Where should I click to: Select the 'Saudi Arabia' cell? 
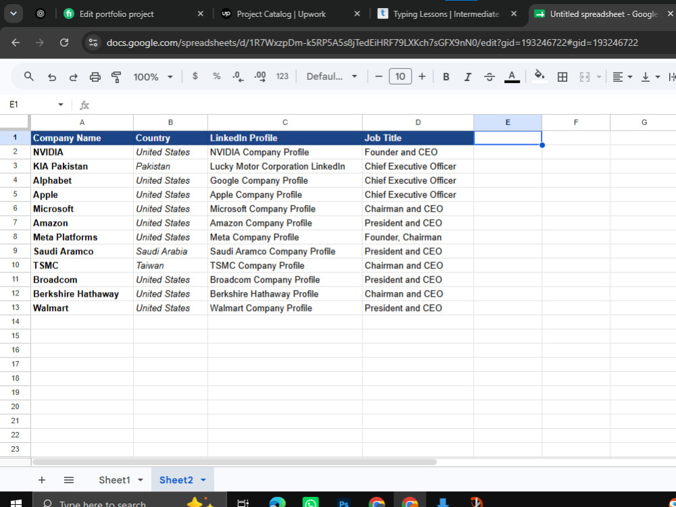[x=170, y=251]
